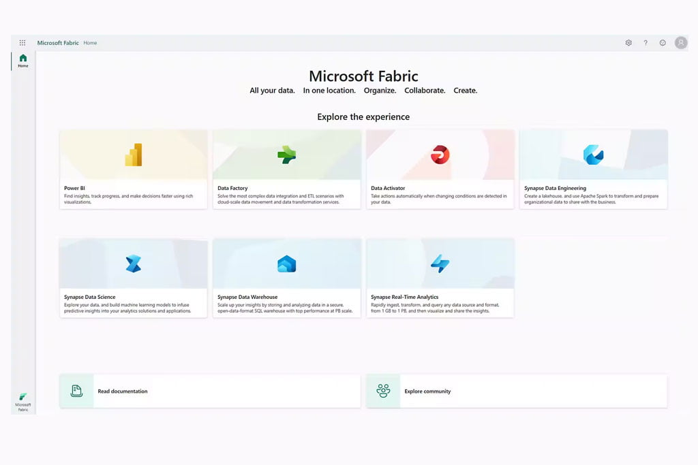Image resolution: width=698 pixels, height=465 pixels.
Task: Click the Synapse Data Engineering icon
Action: click(x=593, y=155)
